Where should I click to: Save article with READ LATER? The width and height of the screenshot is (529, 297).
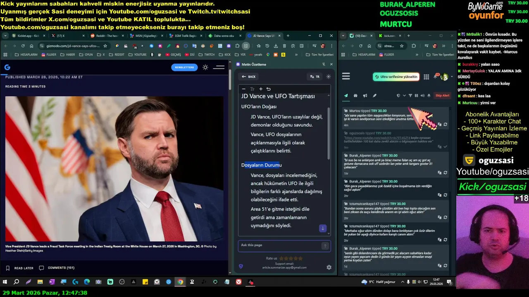tap(19, 268)
